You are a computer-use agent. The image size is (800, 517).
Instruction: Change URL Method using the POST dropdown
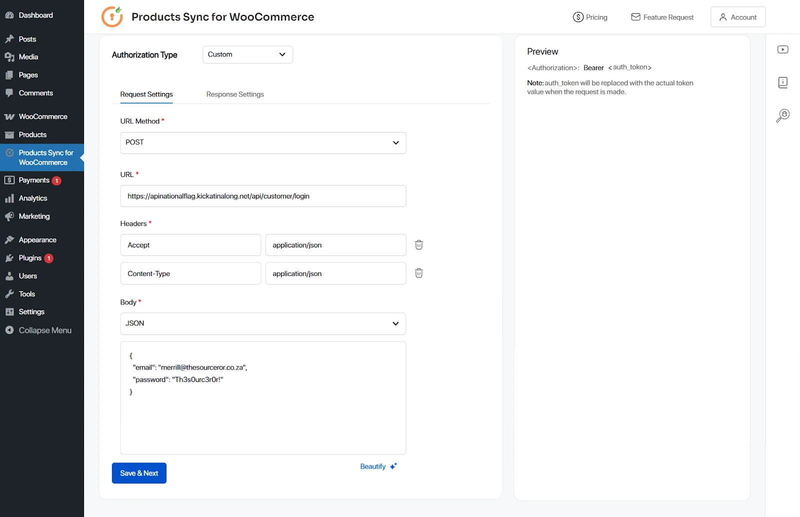click(x=263, y=142)
